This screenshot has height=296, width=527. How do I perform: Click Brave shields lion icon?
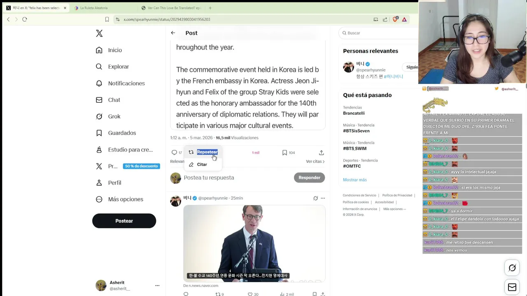[395, 19]
